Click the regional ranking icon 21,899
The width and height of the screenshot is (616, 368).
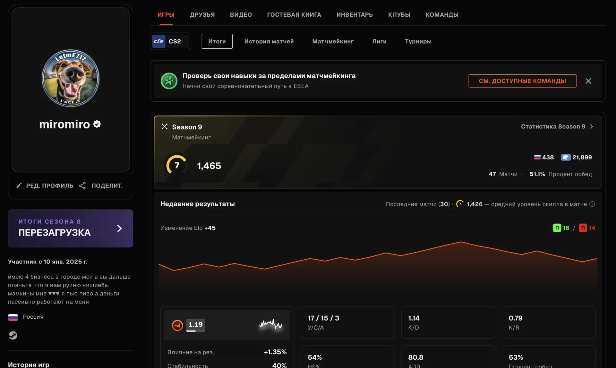click(566, 157)
